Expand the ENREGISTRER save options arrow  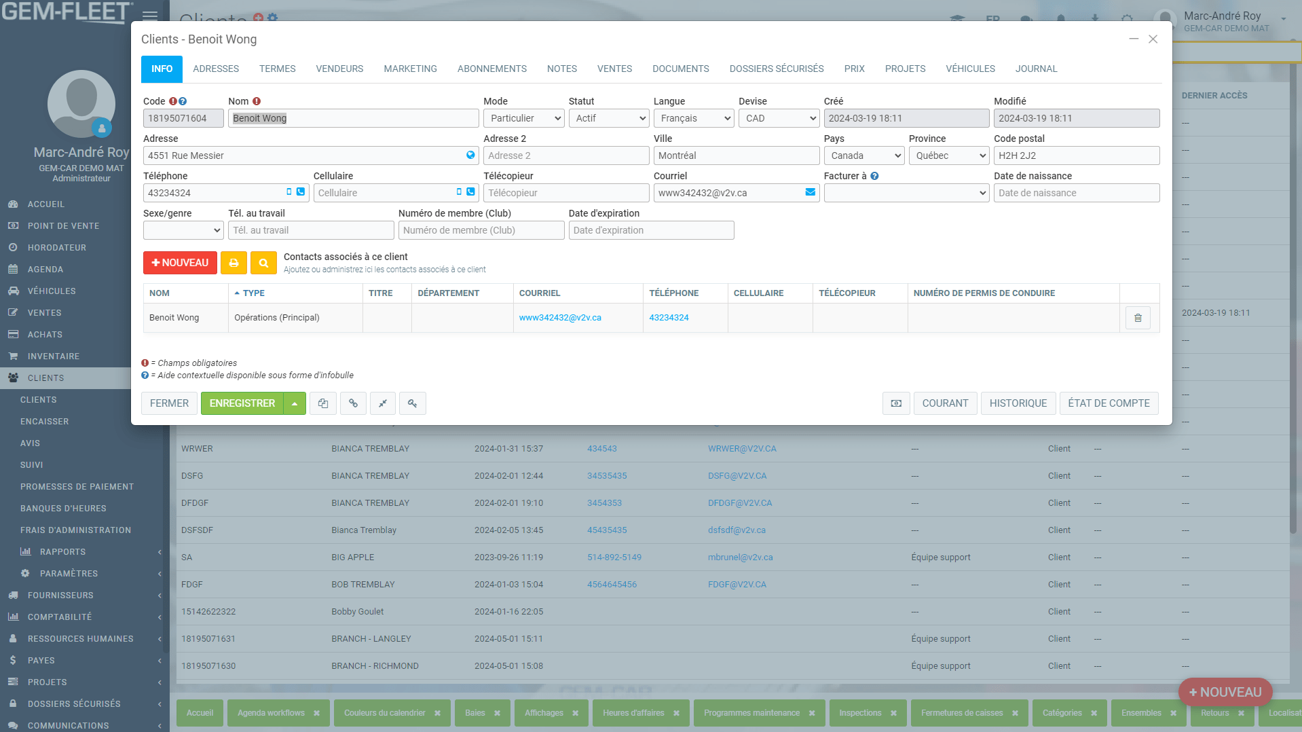click(295, 403)
